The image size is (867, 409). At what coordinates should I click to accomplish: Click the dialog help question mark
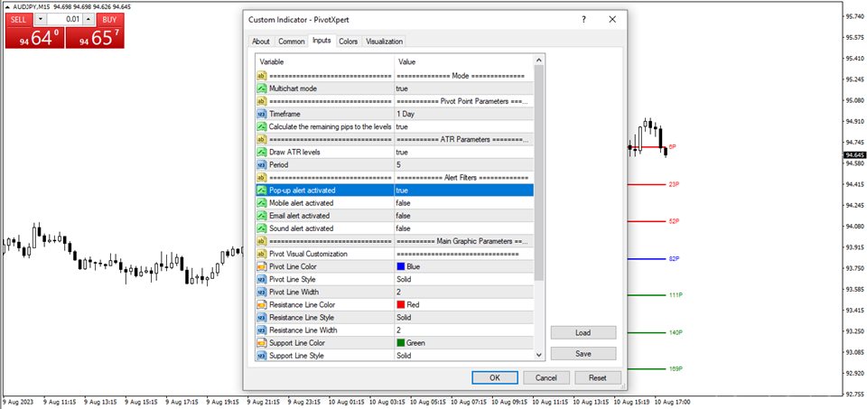pyautogui.click(x=583, y=19)
